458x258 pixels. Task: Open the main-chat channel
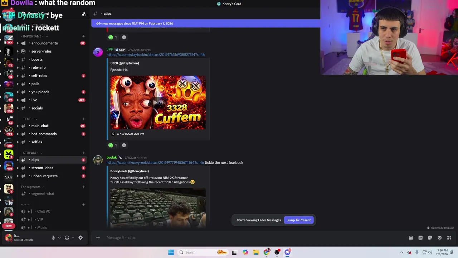click(53, 126)
